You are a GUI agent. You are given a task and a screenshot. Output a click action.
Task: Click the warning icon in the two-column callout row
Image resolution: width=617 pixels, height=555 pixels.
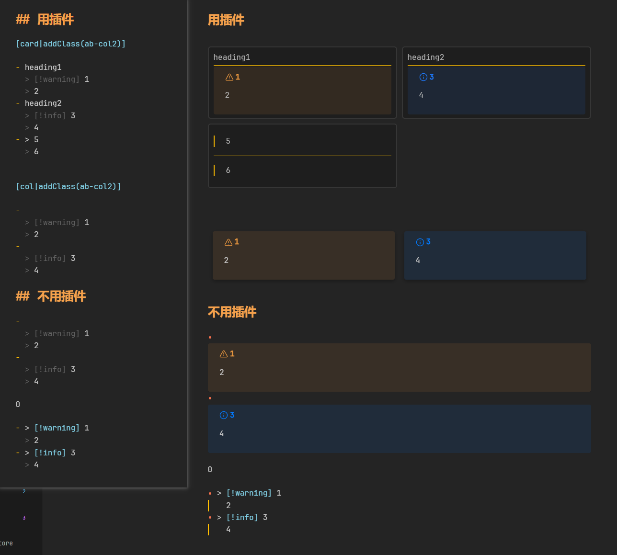pos(229,242)
